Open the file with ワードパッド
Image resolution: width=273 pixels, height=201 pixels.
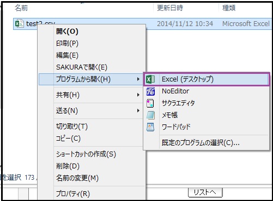pyautogui.click(x=207, y=127)
